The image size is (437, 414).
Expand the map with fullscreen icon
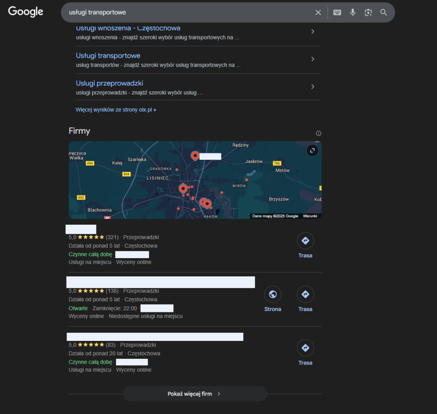[312, 151]
